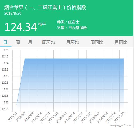Click the 类型：日定基指数 label
This screenshot has width=134, height=128.
tap(72, 28)
